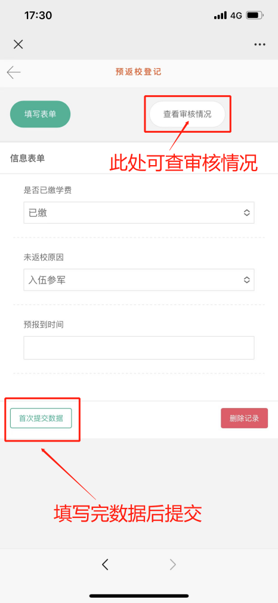Tap the 4G network indicator
This screenshot has height=603, width=278.
tap(236, 16)
